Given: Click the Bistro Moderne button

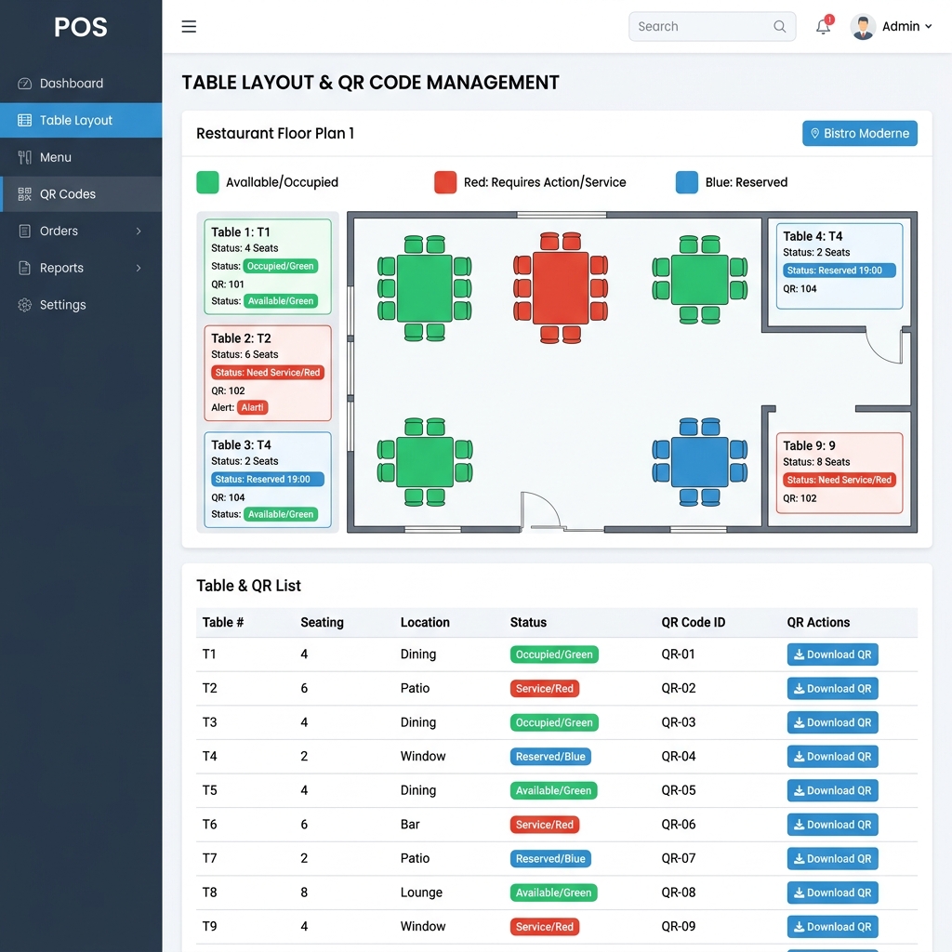Looking at the screenshot, I should (x=860, y=134).
